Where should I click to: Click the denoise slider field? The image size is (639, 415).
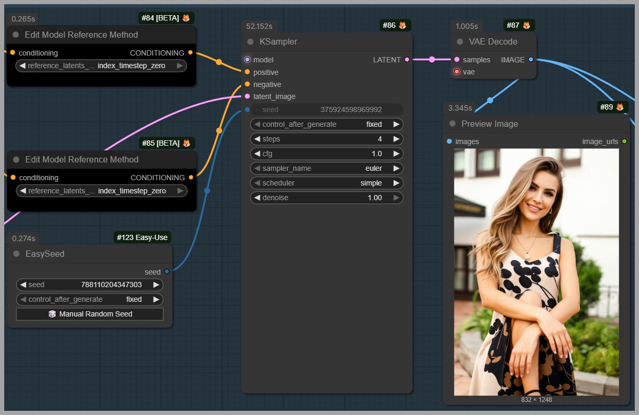pos(327,198)
